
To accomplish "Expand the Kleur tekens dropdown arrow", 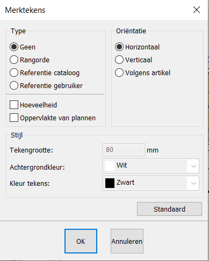I will 193,183.
